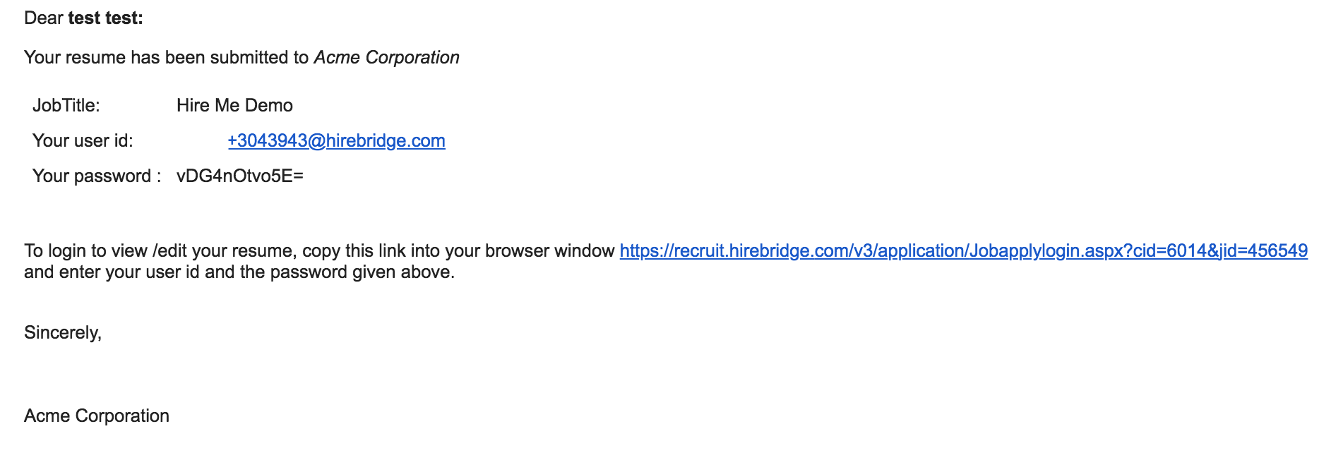
Task: Click the word "Dear" in the greeting
Action: (x=44, y=18)
